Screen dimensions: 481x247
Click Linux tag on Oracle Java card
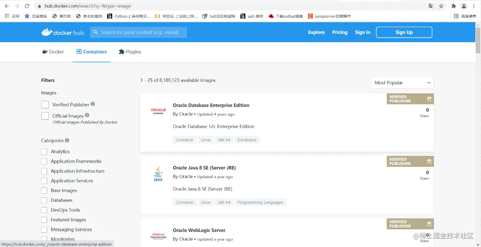point(206,202)
